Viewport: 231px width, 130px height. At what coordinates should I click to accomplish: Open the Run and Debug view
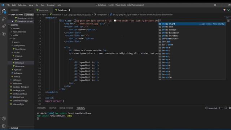click(4, 19)
